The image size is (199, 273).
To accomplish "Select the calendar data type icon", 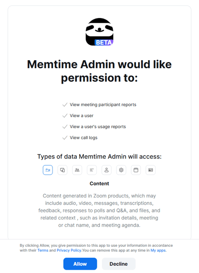I will pos(136,170).
